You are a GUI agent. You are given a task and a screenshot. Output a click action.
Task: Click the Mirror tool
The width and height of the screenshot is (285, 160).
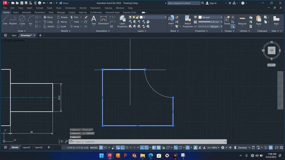[x=62, y=22]
